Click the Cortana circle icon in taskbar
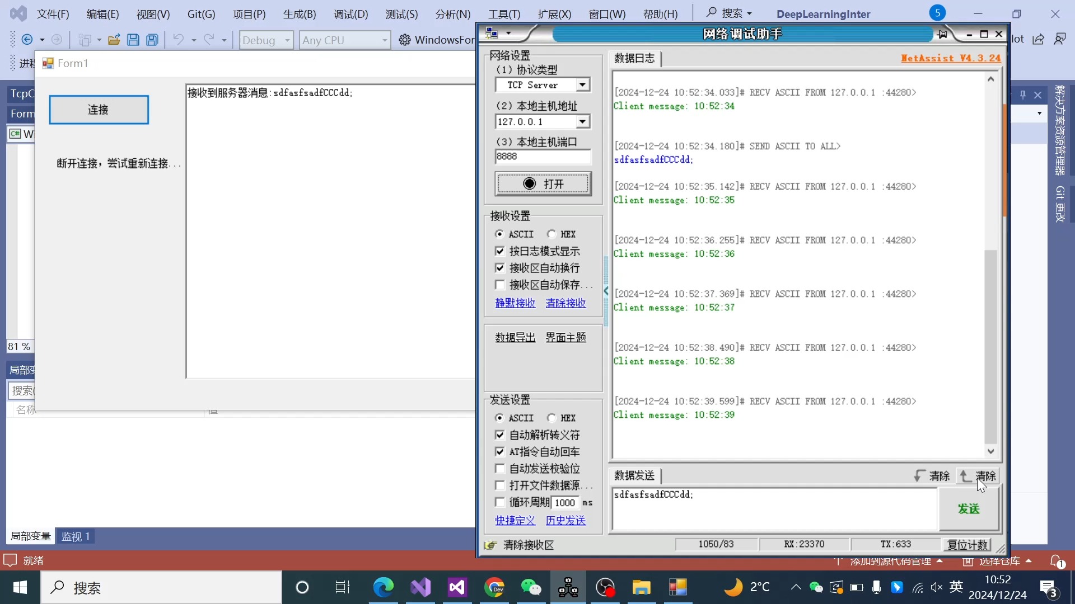This screenshot has width=1075, height=604. (x=302, y=587)
